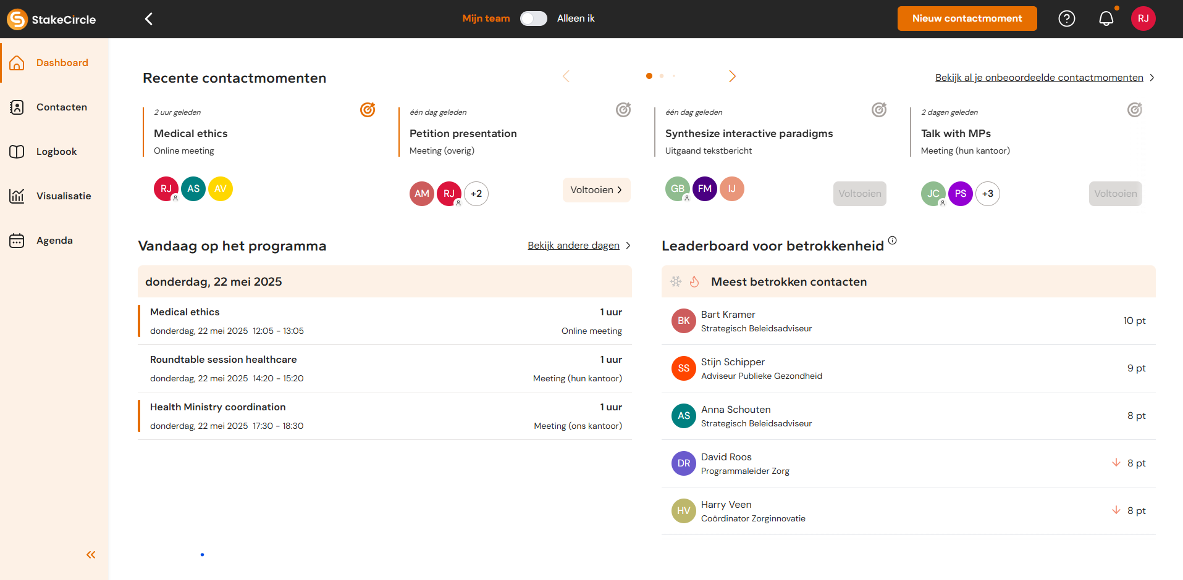Open Dashboard in the sidebar
Screen dimensions: 1183x580
click(x=54, y=63)
